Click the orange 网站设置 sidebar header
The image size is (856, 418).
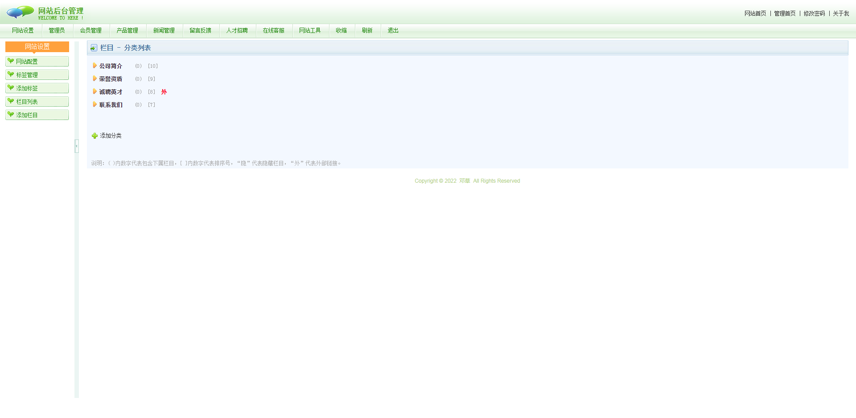point(37,47)
